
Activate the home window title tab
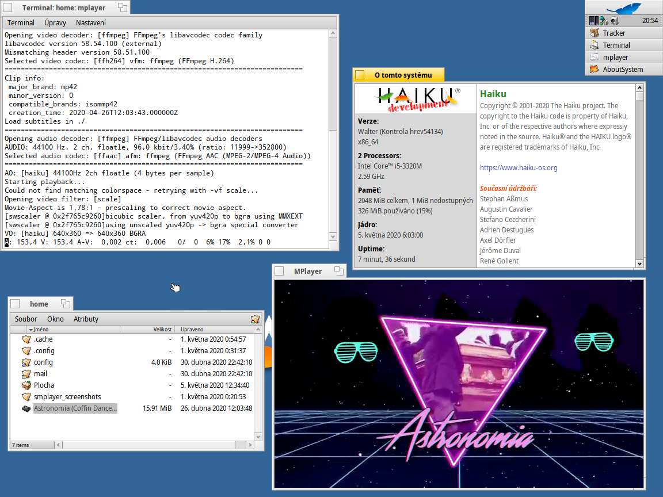[41, 304]
